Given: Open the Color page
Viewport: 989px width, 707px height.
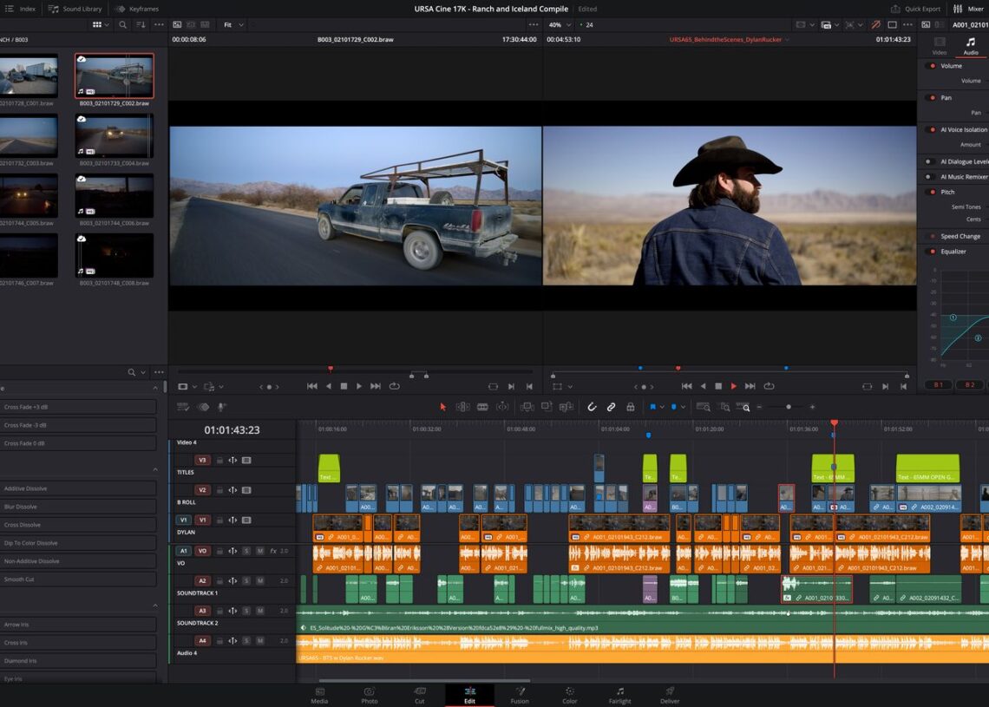Looking at the screenshot, I should [570, 695].
